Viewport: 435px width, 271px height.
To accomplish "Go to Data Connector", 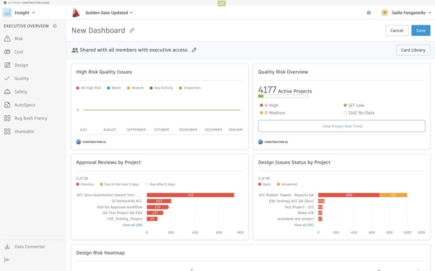I will coord(29,247).
